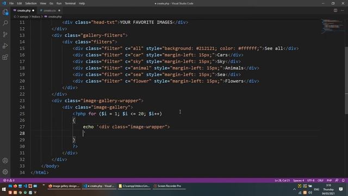Open errors and warnings indicator in status bar

click(x=9, y=180)
